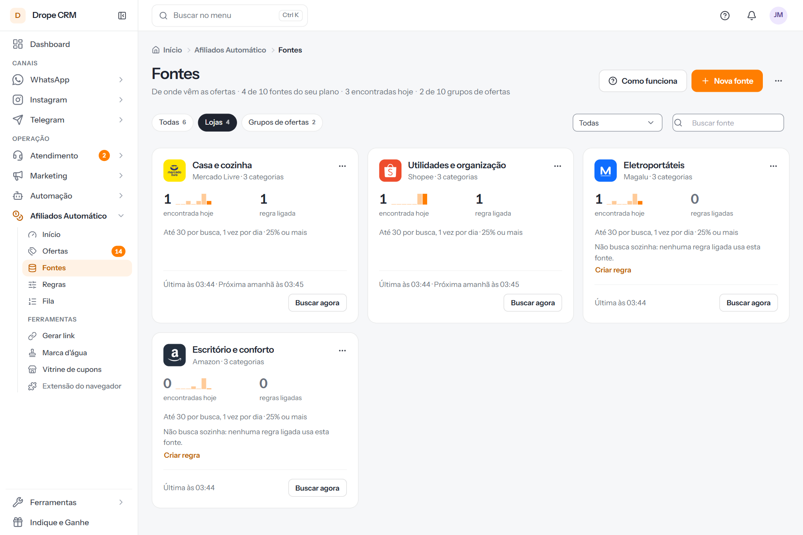Click Criar regra link on Eletroportáteis card
This screenshot has height=535, width=803.
[613, 270]
